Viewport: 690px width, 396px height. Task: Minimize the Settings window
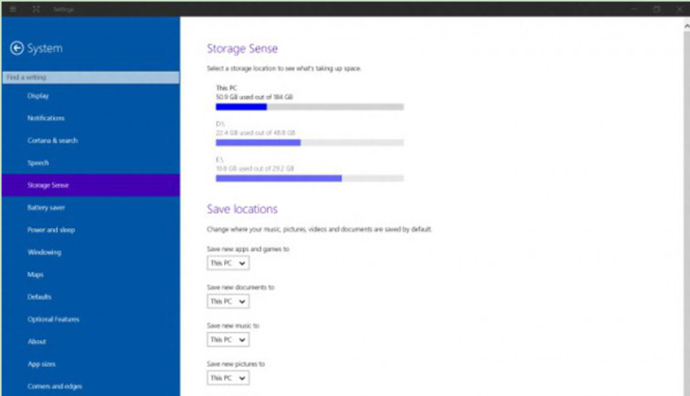[x=634, y=8]
